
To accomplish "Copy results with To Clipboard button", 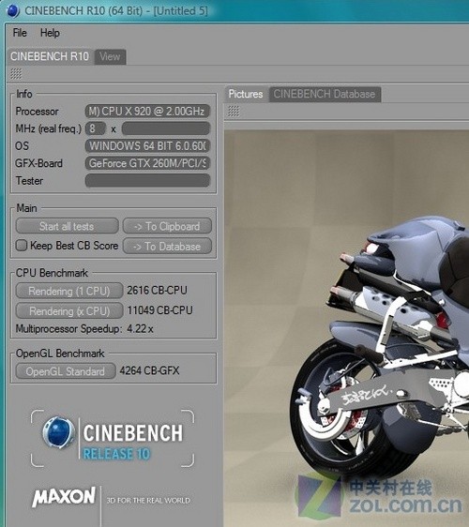I will tap(167, 226).
